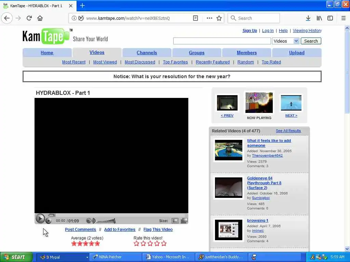Open 'What it feels like to add someone' video
Viewport: 350px width, 262px height.
point(269,143)
